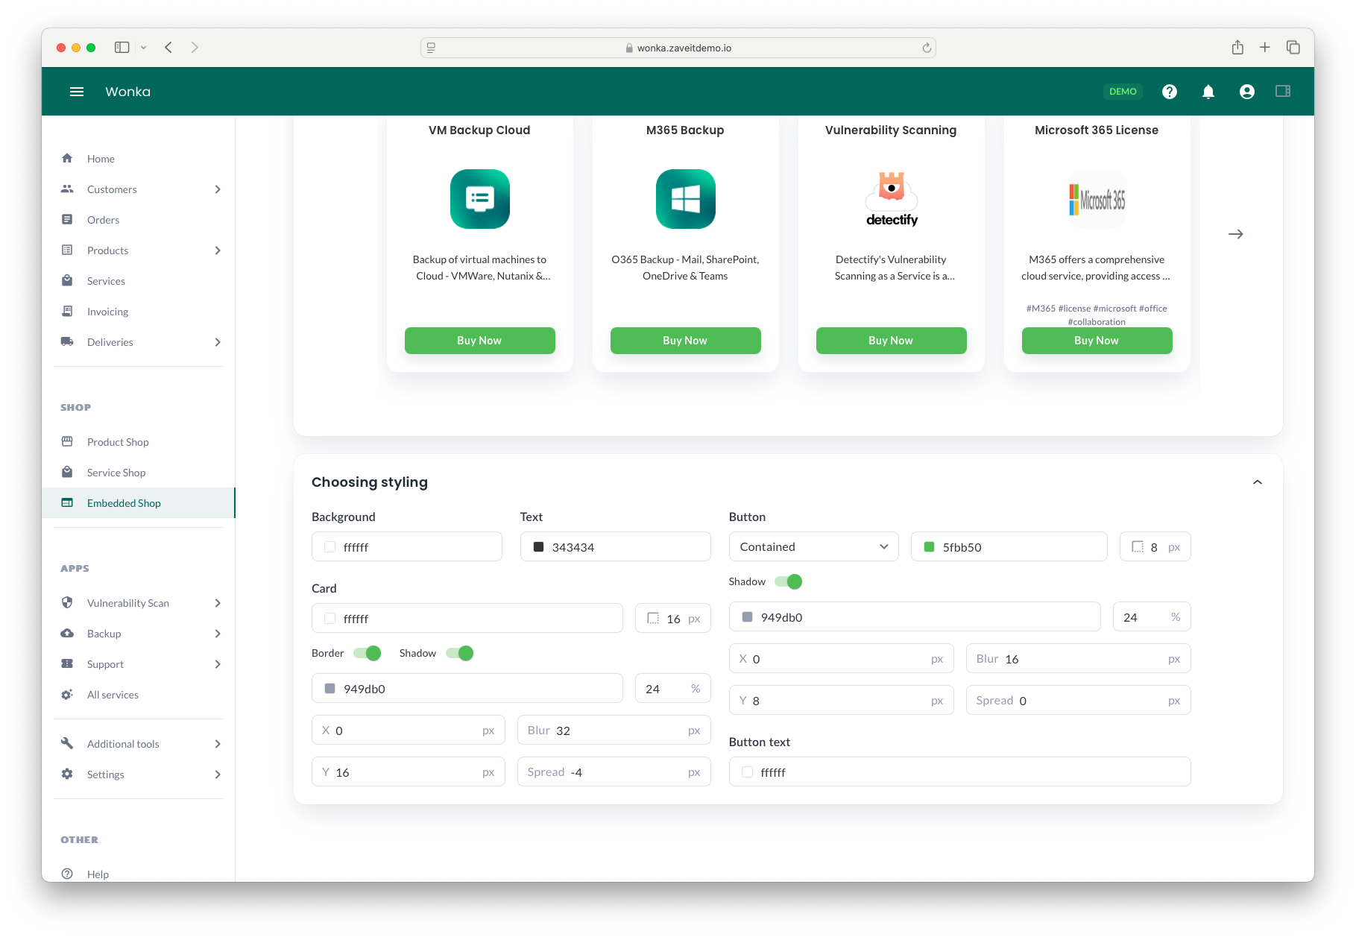Open Card color swatch ffffff
The image size is (1356, 937).
329,619
